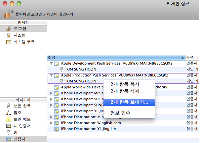This screenshot has width=200, height=143.
Task: Select the 시스템 루트 keychain
Action: (23, 42)
